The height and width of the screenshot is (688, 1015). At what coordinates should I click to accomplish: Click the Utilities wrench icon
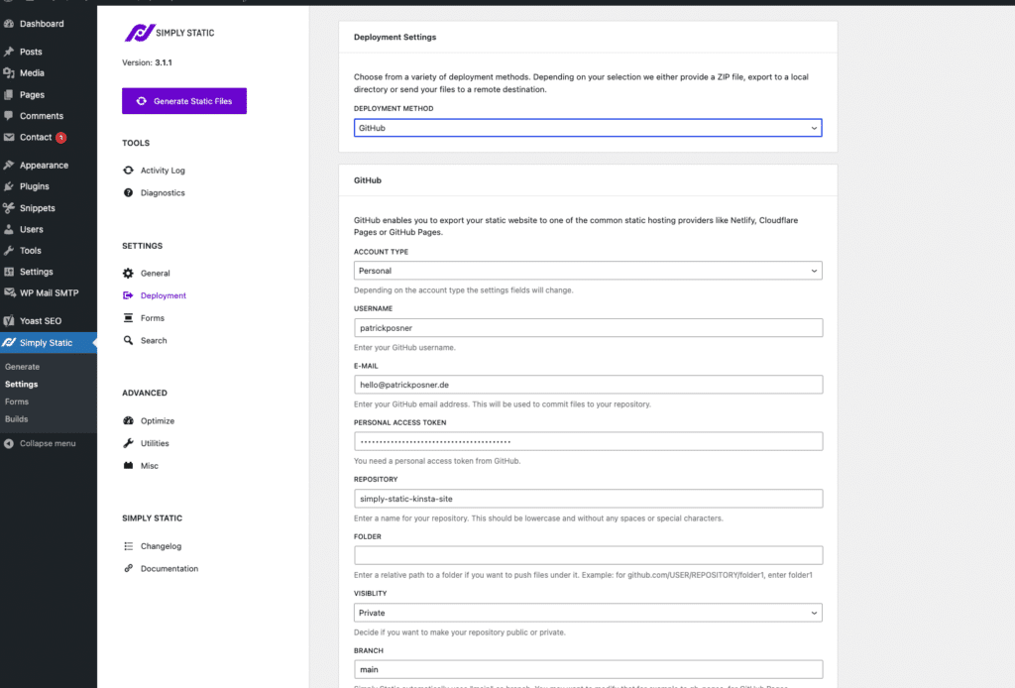pyautogui.click(x=128, y=443)
